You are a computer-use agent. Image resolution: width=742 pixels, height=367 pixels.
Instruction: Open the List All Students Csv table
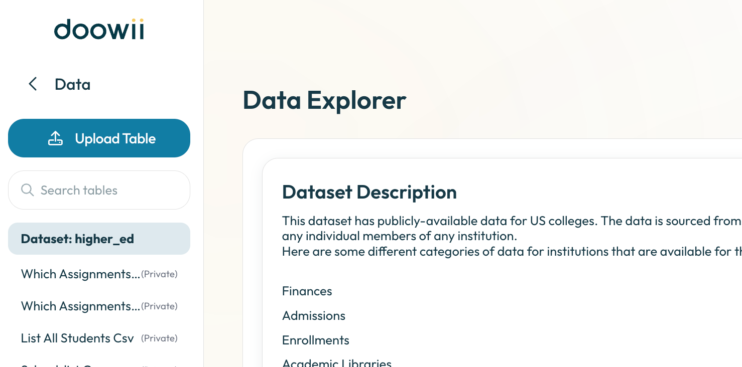77,338
